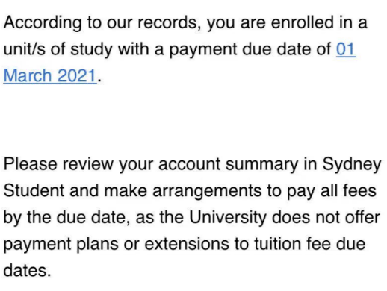The width and height of the screenshot is (387, 291).
Task: Click the word "review" in second paragraph
Action: point(88,165)
